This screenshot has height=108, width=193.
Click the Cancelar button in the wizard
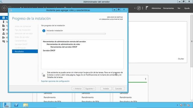click(x=119, y=88)
